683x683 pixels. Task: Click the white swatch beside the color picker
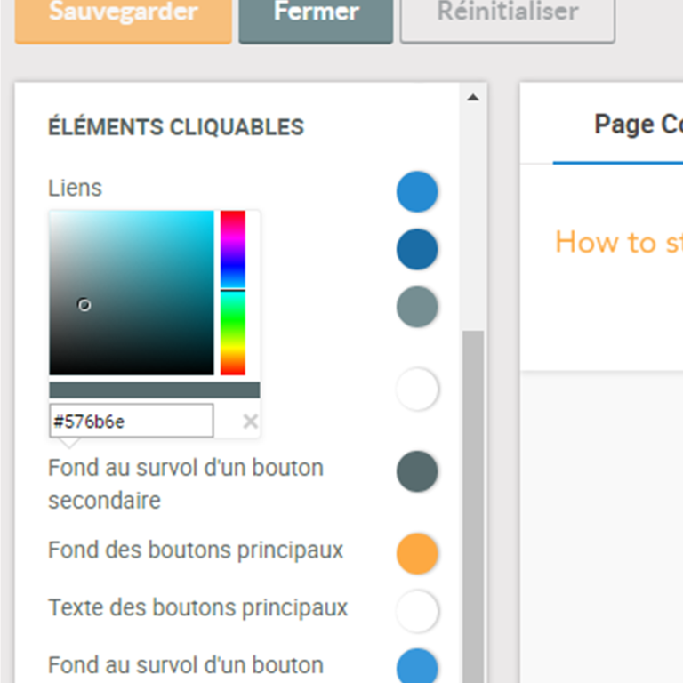coord(417,390)
